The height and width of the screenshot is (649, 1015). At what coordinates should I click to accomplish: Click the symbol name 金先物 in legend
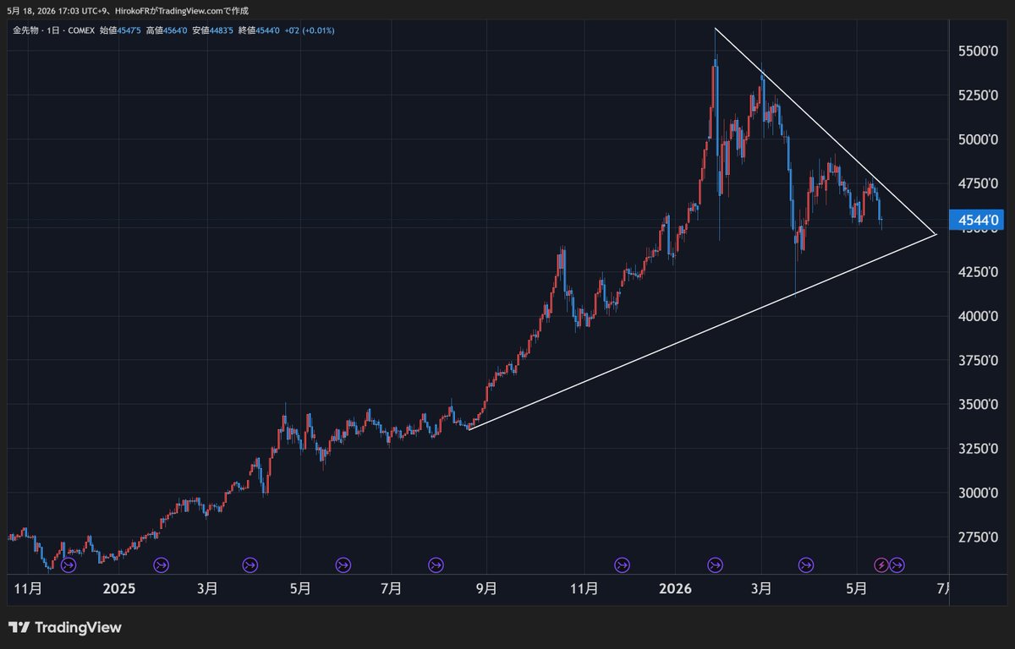tap(24, 30)
